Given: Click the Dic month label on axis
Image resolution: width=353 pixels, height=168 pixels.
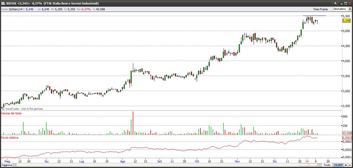Looking at the screenshot, I should [274, 161].
